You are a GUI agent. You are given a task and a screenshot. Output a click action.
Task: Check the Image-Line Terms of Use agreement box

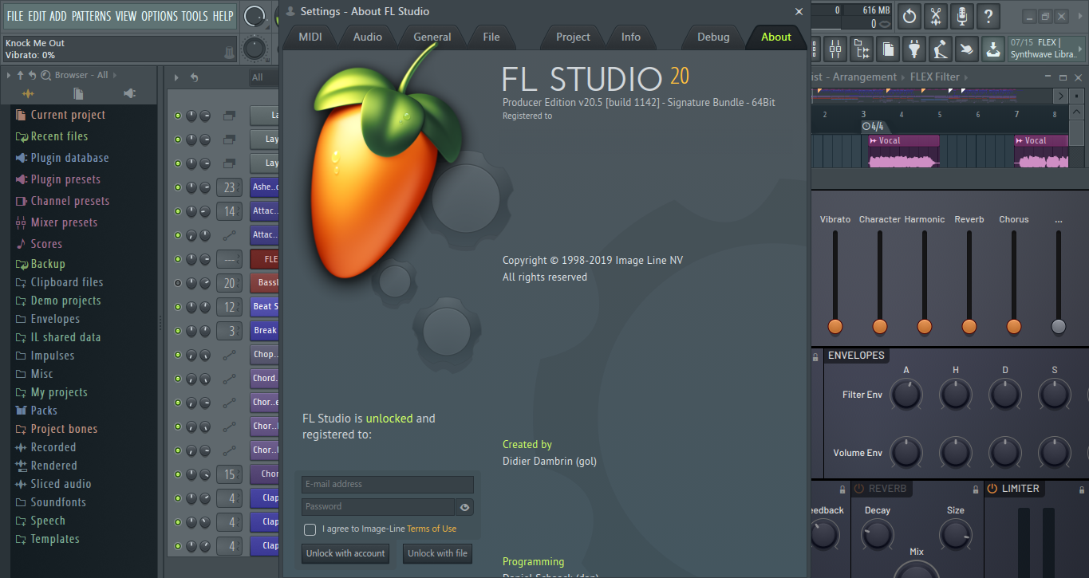310,529
